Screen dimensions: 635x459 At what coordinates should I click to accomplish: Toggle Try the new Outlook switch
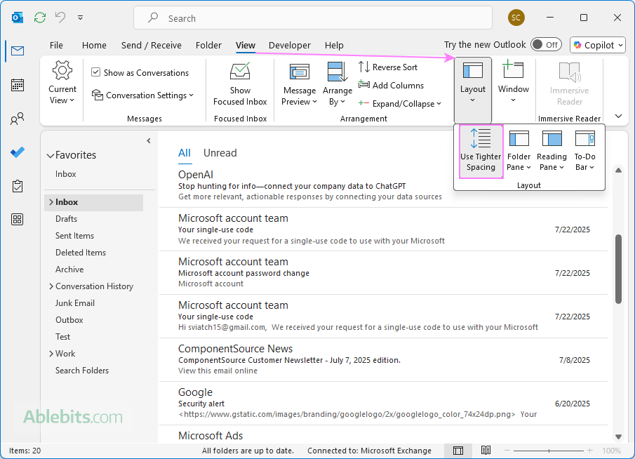click(546, 44)
